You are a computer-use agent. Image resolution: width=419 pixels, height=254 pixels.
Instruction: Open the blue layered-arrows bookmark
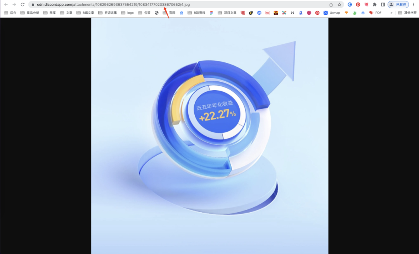pos(363,13)
